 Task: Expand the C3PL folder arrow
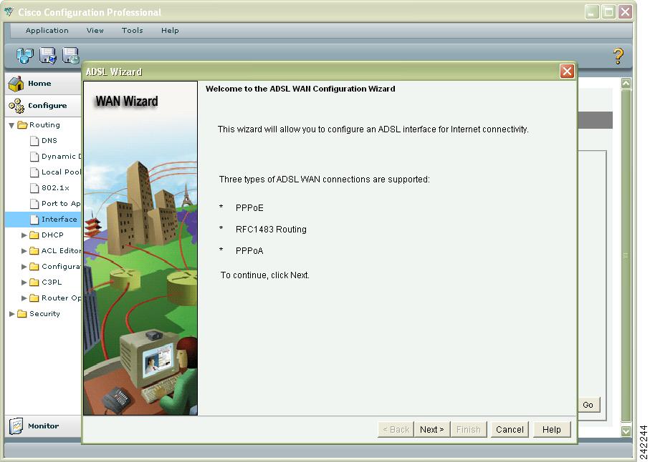24,282
